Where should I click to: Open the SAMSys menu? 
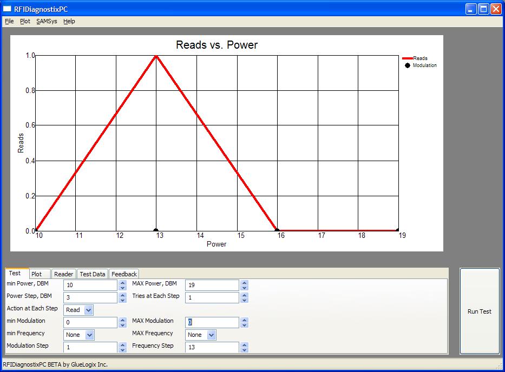pos(47,21)
